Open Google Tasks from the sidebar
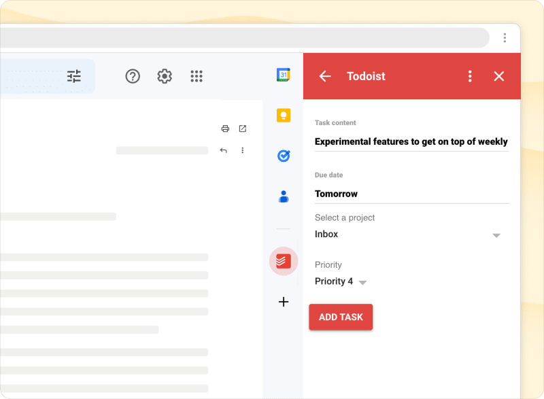The width and height of the screenshot is (544, 399). [284, 156]
